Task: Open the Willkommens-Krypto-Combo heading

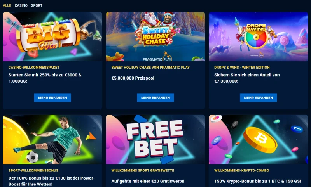Action: click(x=242, y=170)
